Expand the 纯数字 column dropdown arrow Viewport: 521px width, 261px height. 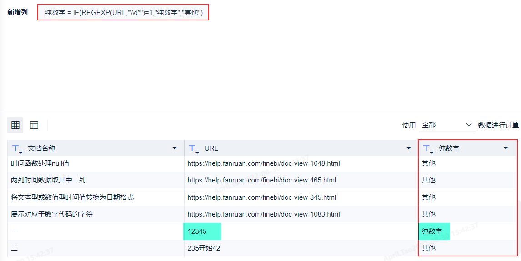(506, 148)
